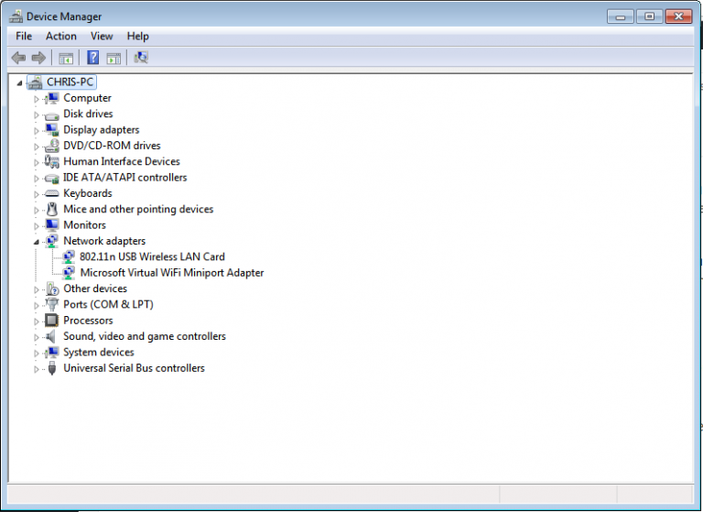Image resolution: width=703 pixels, height=512 pixels.
Task: Minimize the Device Manager window
Action: [621, 16]
